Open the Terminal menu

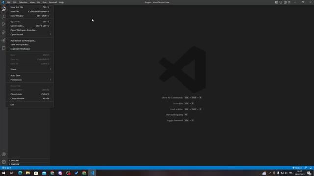click(x=53, y=2)
